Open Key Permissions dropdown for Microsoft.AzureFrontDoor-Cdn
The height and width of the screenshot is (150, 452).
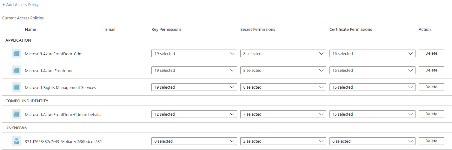click(194, 54)
